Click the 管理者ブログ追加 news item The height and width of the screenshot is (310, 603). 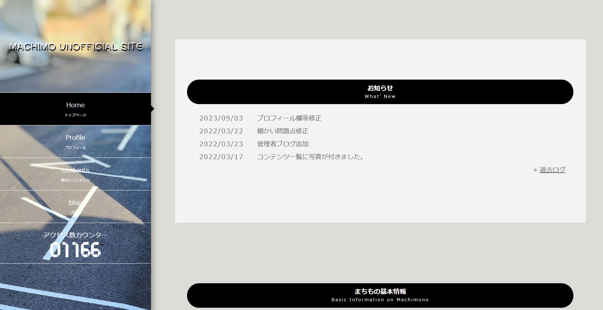(283, 144)
